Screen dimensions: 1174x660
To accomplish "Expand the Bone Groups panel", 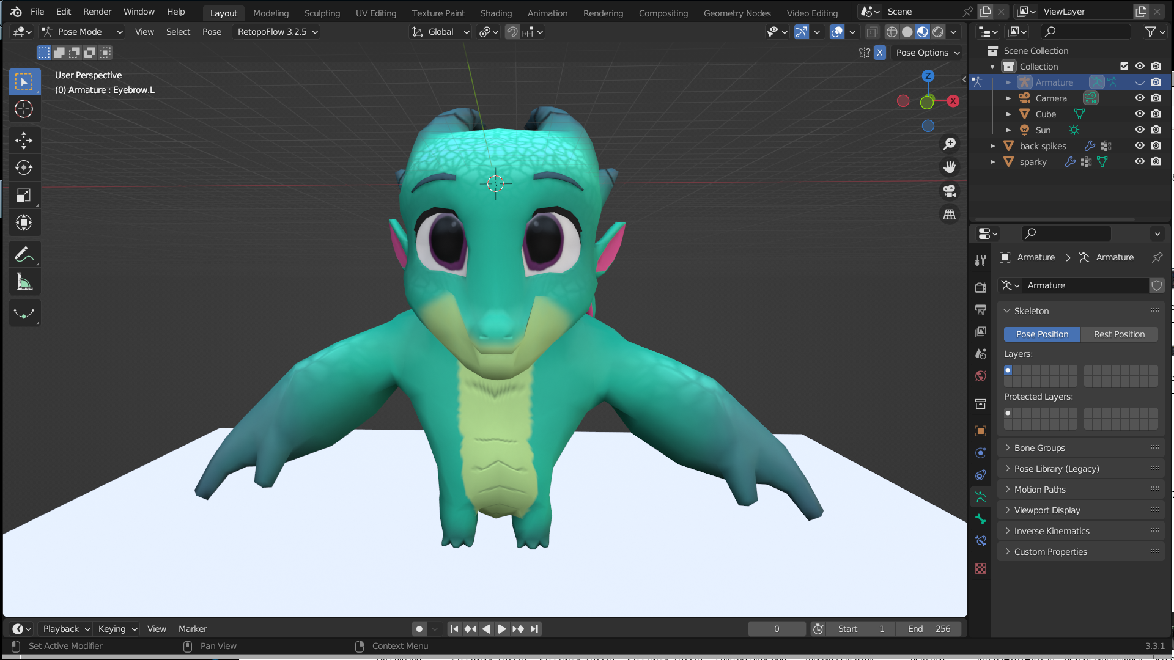I will pos(1039,448).
